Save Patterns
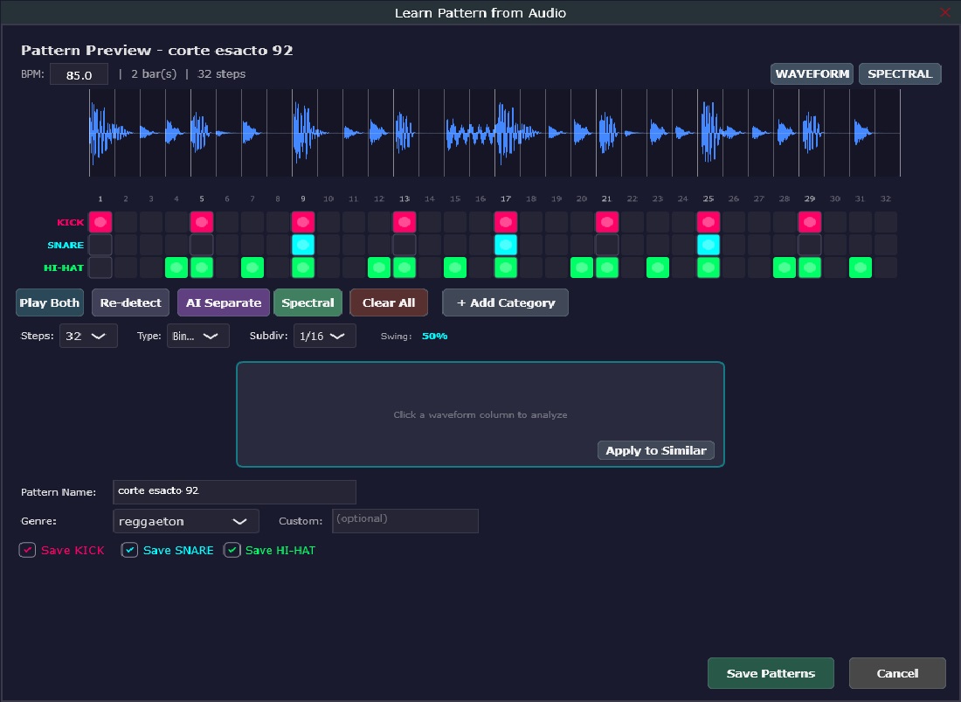The width and height of the screenshot is (961, 702). coord(771,673)
